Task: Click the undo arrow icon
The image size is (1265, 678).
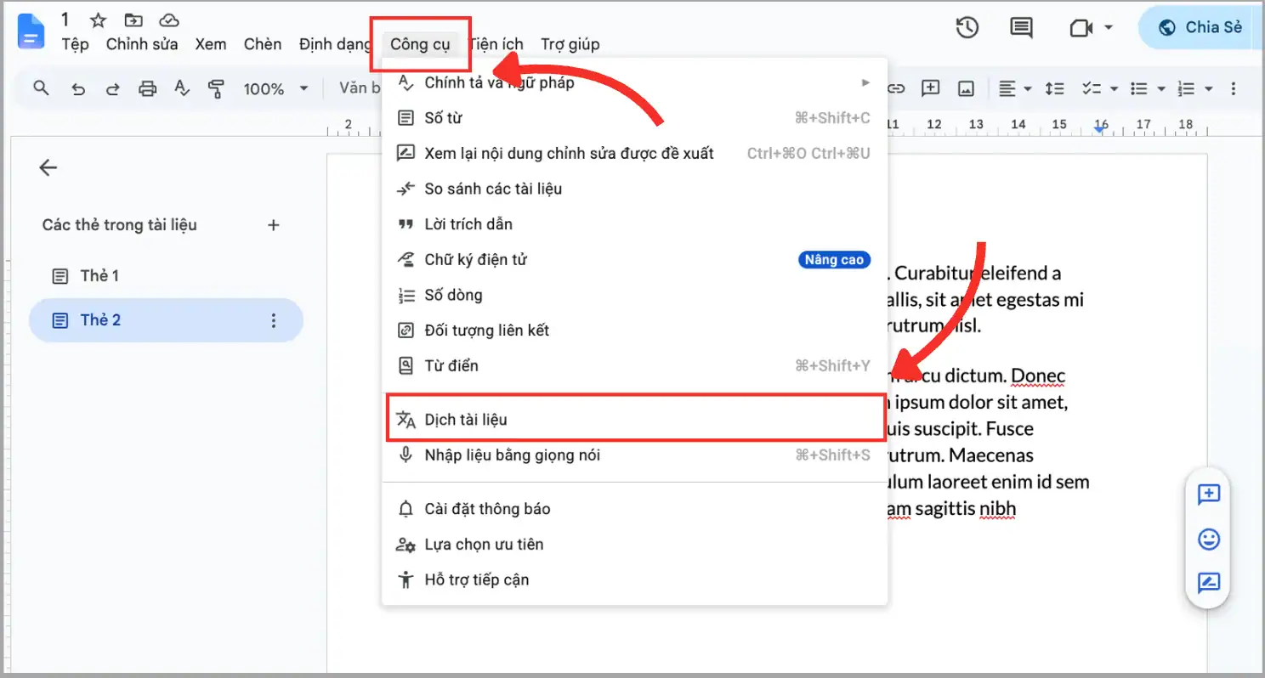Action: [78, 88]
